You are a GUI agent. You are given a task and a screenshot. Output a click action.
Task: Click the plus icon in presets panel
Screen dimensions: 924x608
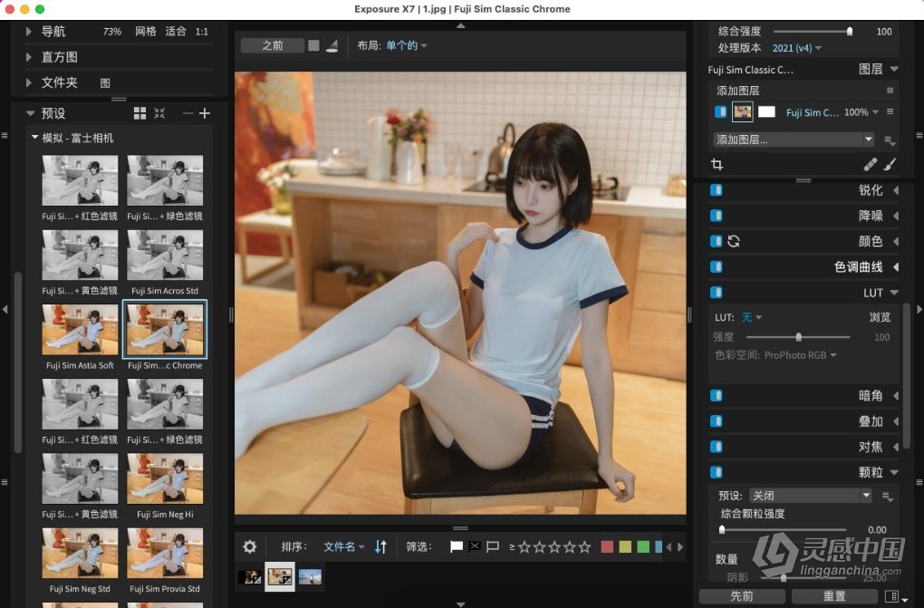click(205, 113)
